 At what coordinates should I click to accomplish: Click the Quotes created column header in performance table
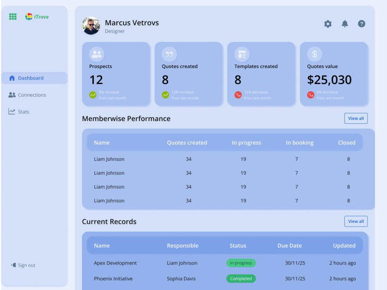(x=187, y=143)
